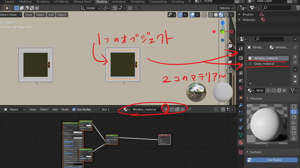300x168 pixels.
Task: Open the viewport Object menu
Action: point(62,15)
